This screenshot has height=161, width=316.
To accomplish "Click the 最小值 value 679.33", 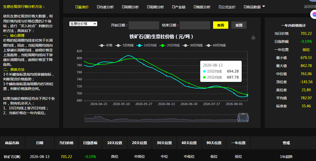I will point(306,58).
